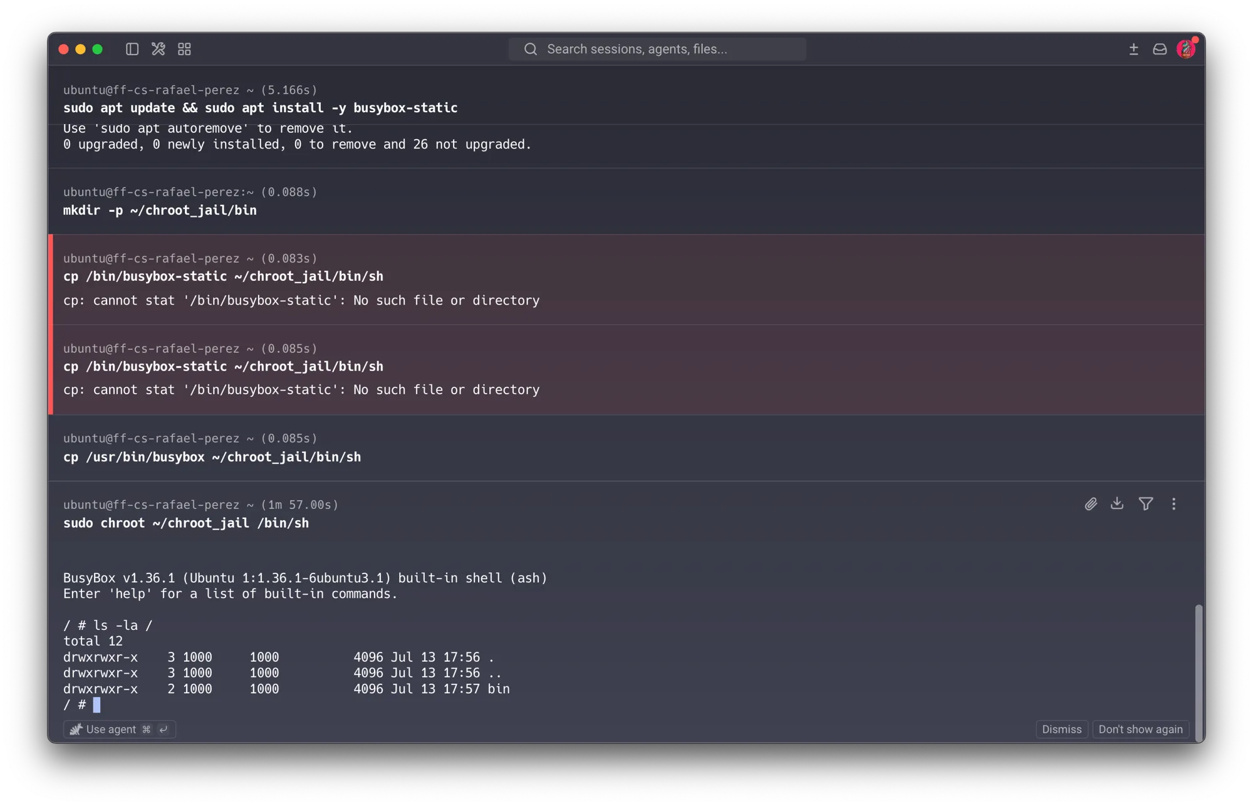This screenshot has width=1253, height=806.
Task: Open the grid layout icon
Action: (x=184, y=49)
